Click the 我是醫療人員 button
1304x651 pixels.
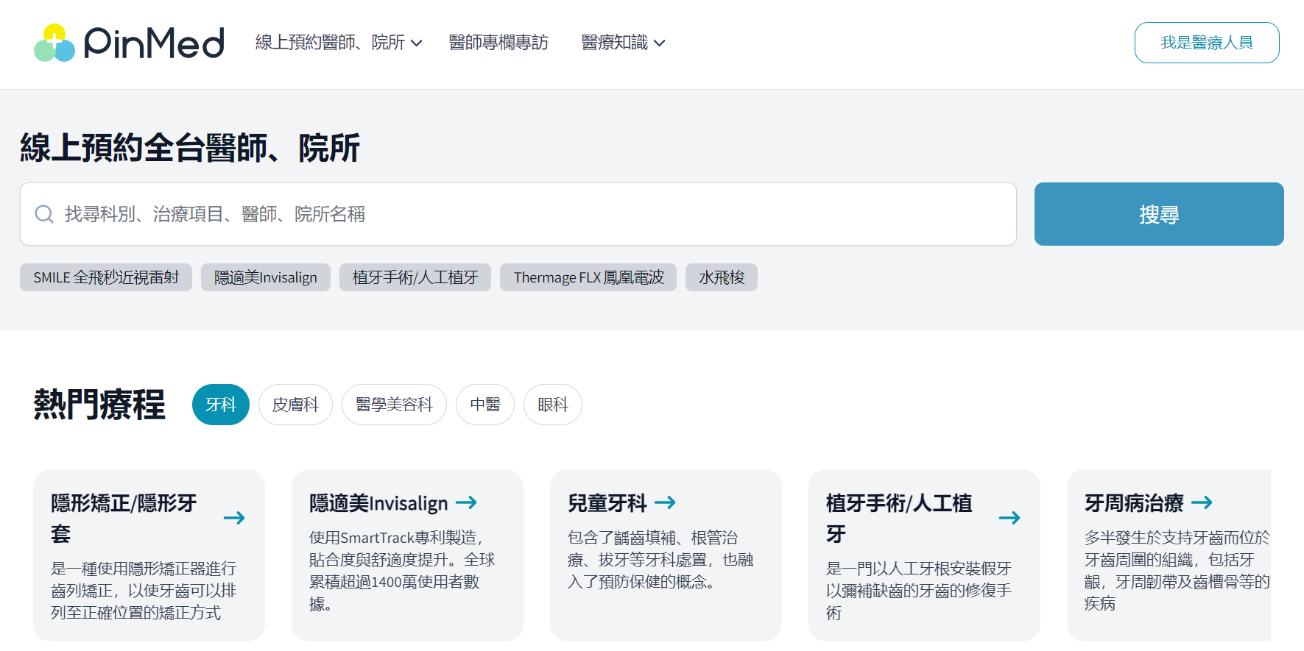point(1207,43)
